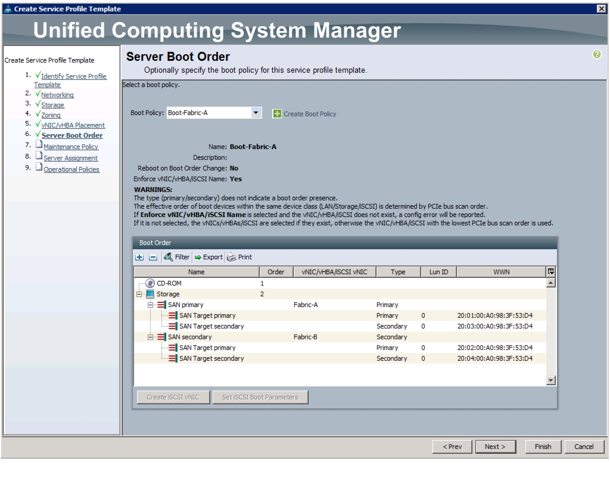The height and width of the screenshot is (477, 610).
Task: Open the Boot Policy dropdown arrow
Action: click(x=256, y=113)
